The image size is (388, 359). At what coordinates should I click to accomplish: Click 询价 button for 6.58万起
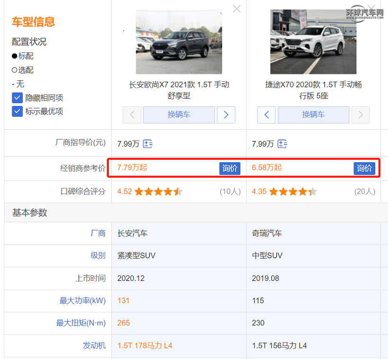click(364, 168)
